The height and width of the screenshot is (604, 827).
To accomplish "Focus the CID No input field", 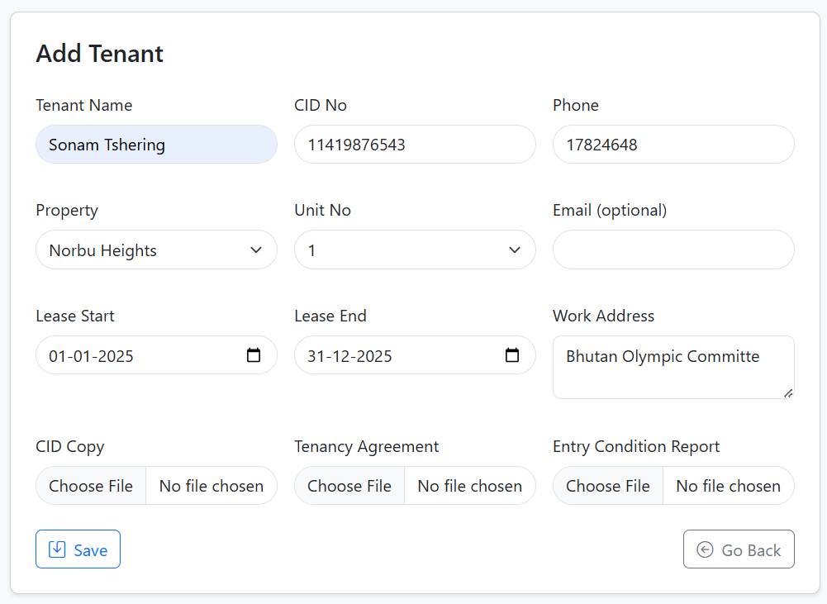I will [415, 145].
